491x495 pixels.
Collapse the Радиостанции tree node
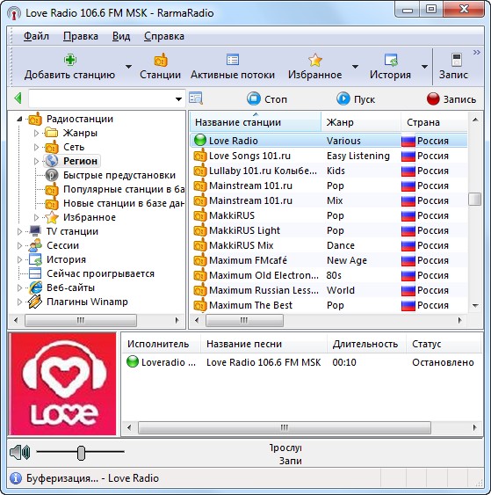coord(19,119)
